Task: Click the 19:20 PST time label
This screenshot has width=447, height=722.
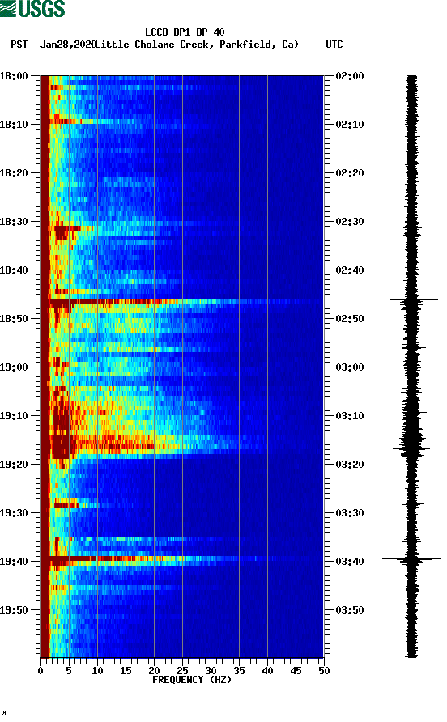Action: point(14,464)
